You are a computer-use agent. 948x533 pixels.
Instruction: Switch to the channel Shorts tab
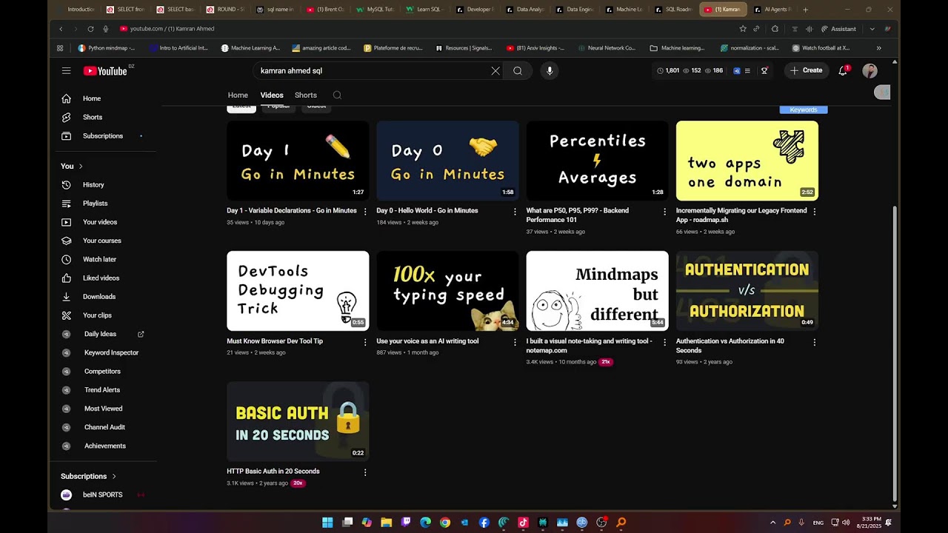click(306, 95)
